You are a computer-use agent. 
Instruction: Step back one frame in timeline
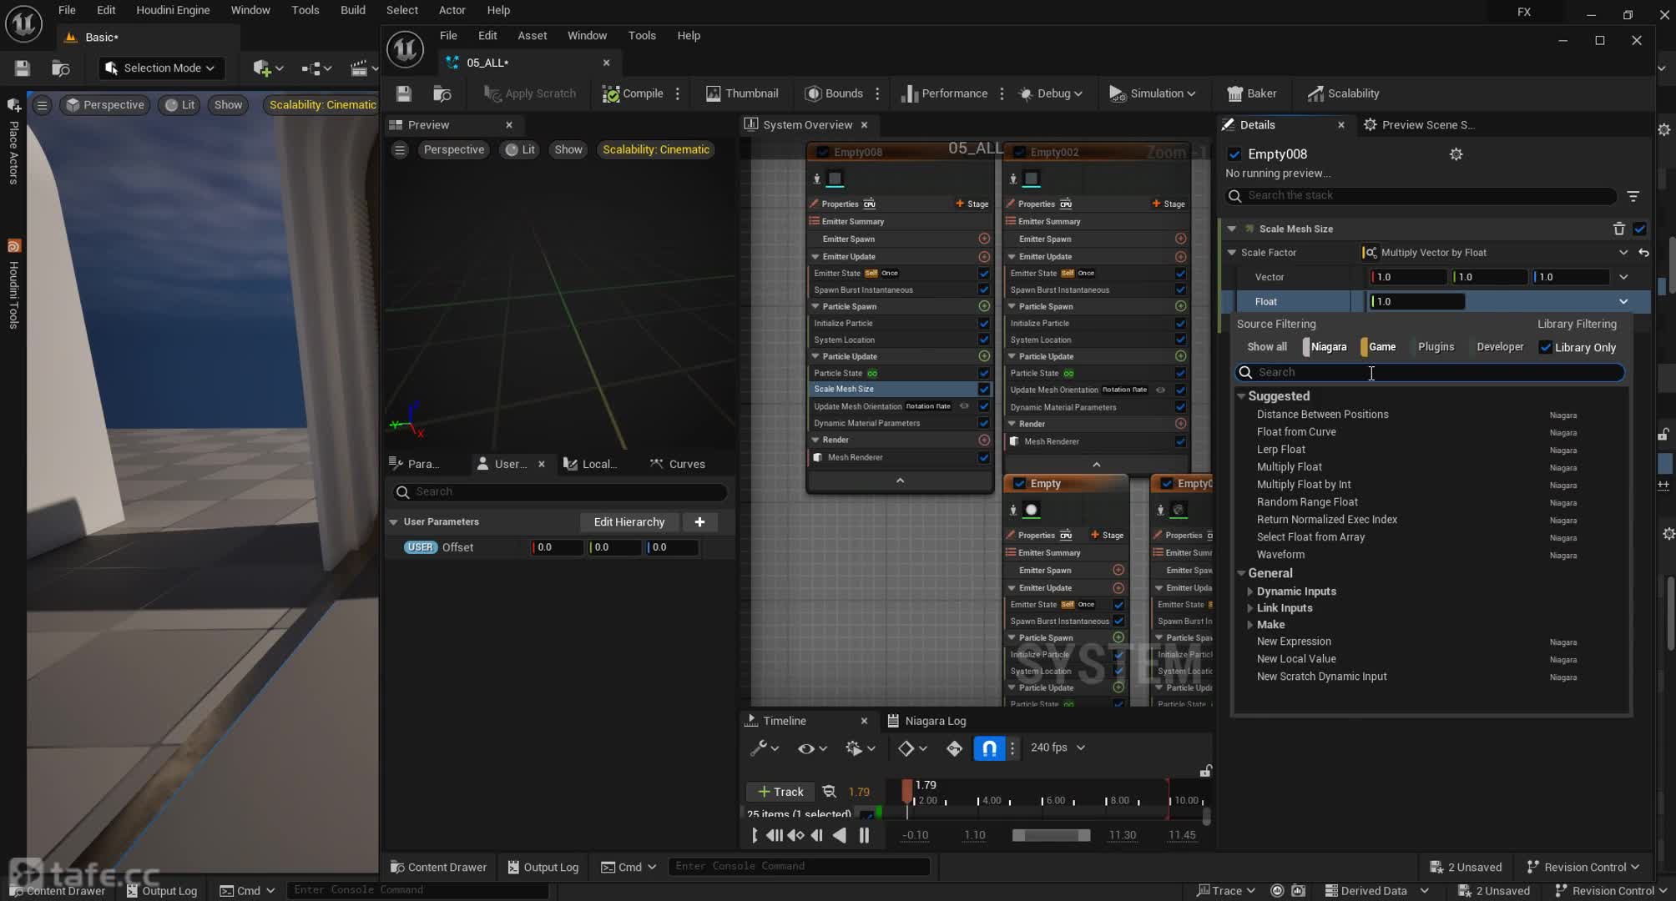point(817,835)
